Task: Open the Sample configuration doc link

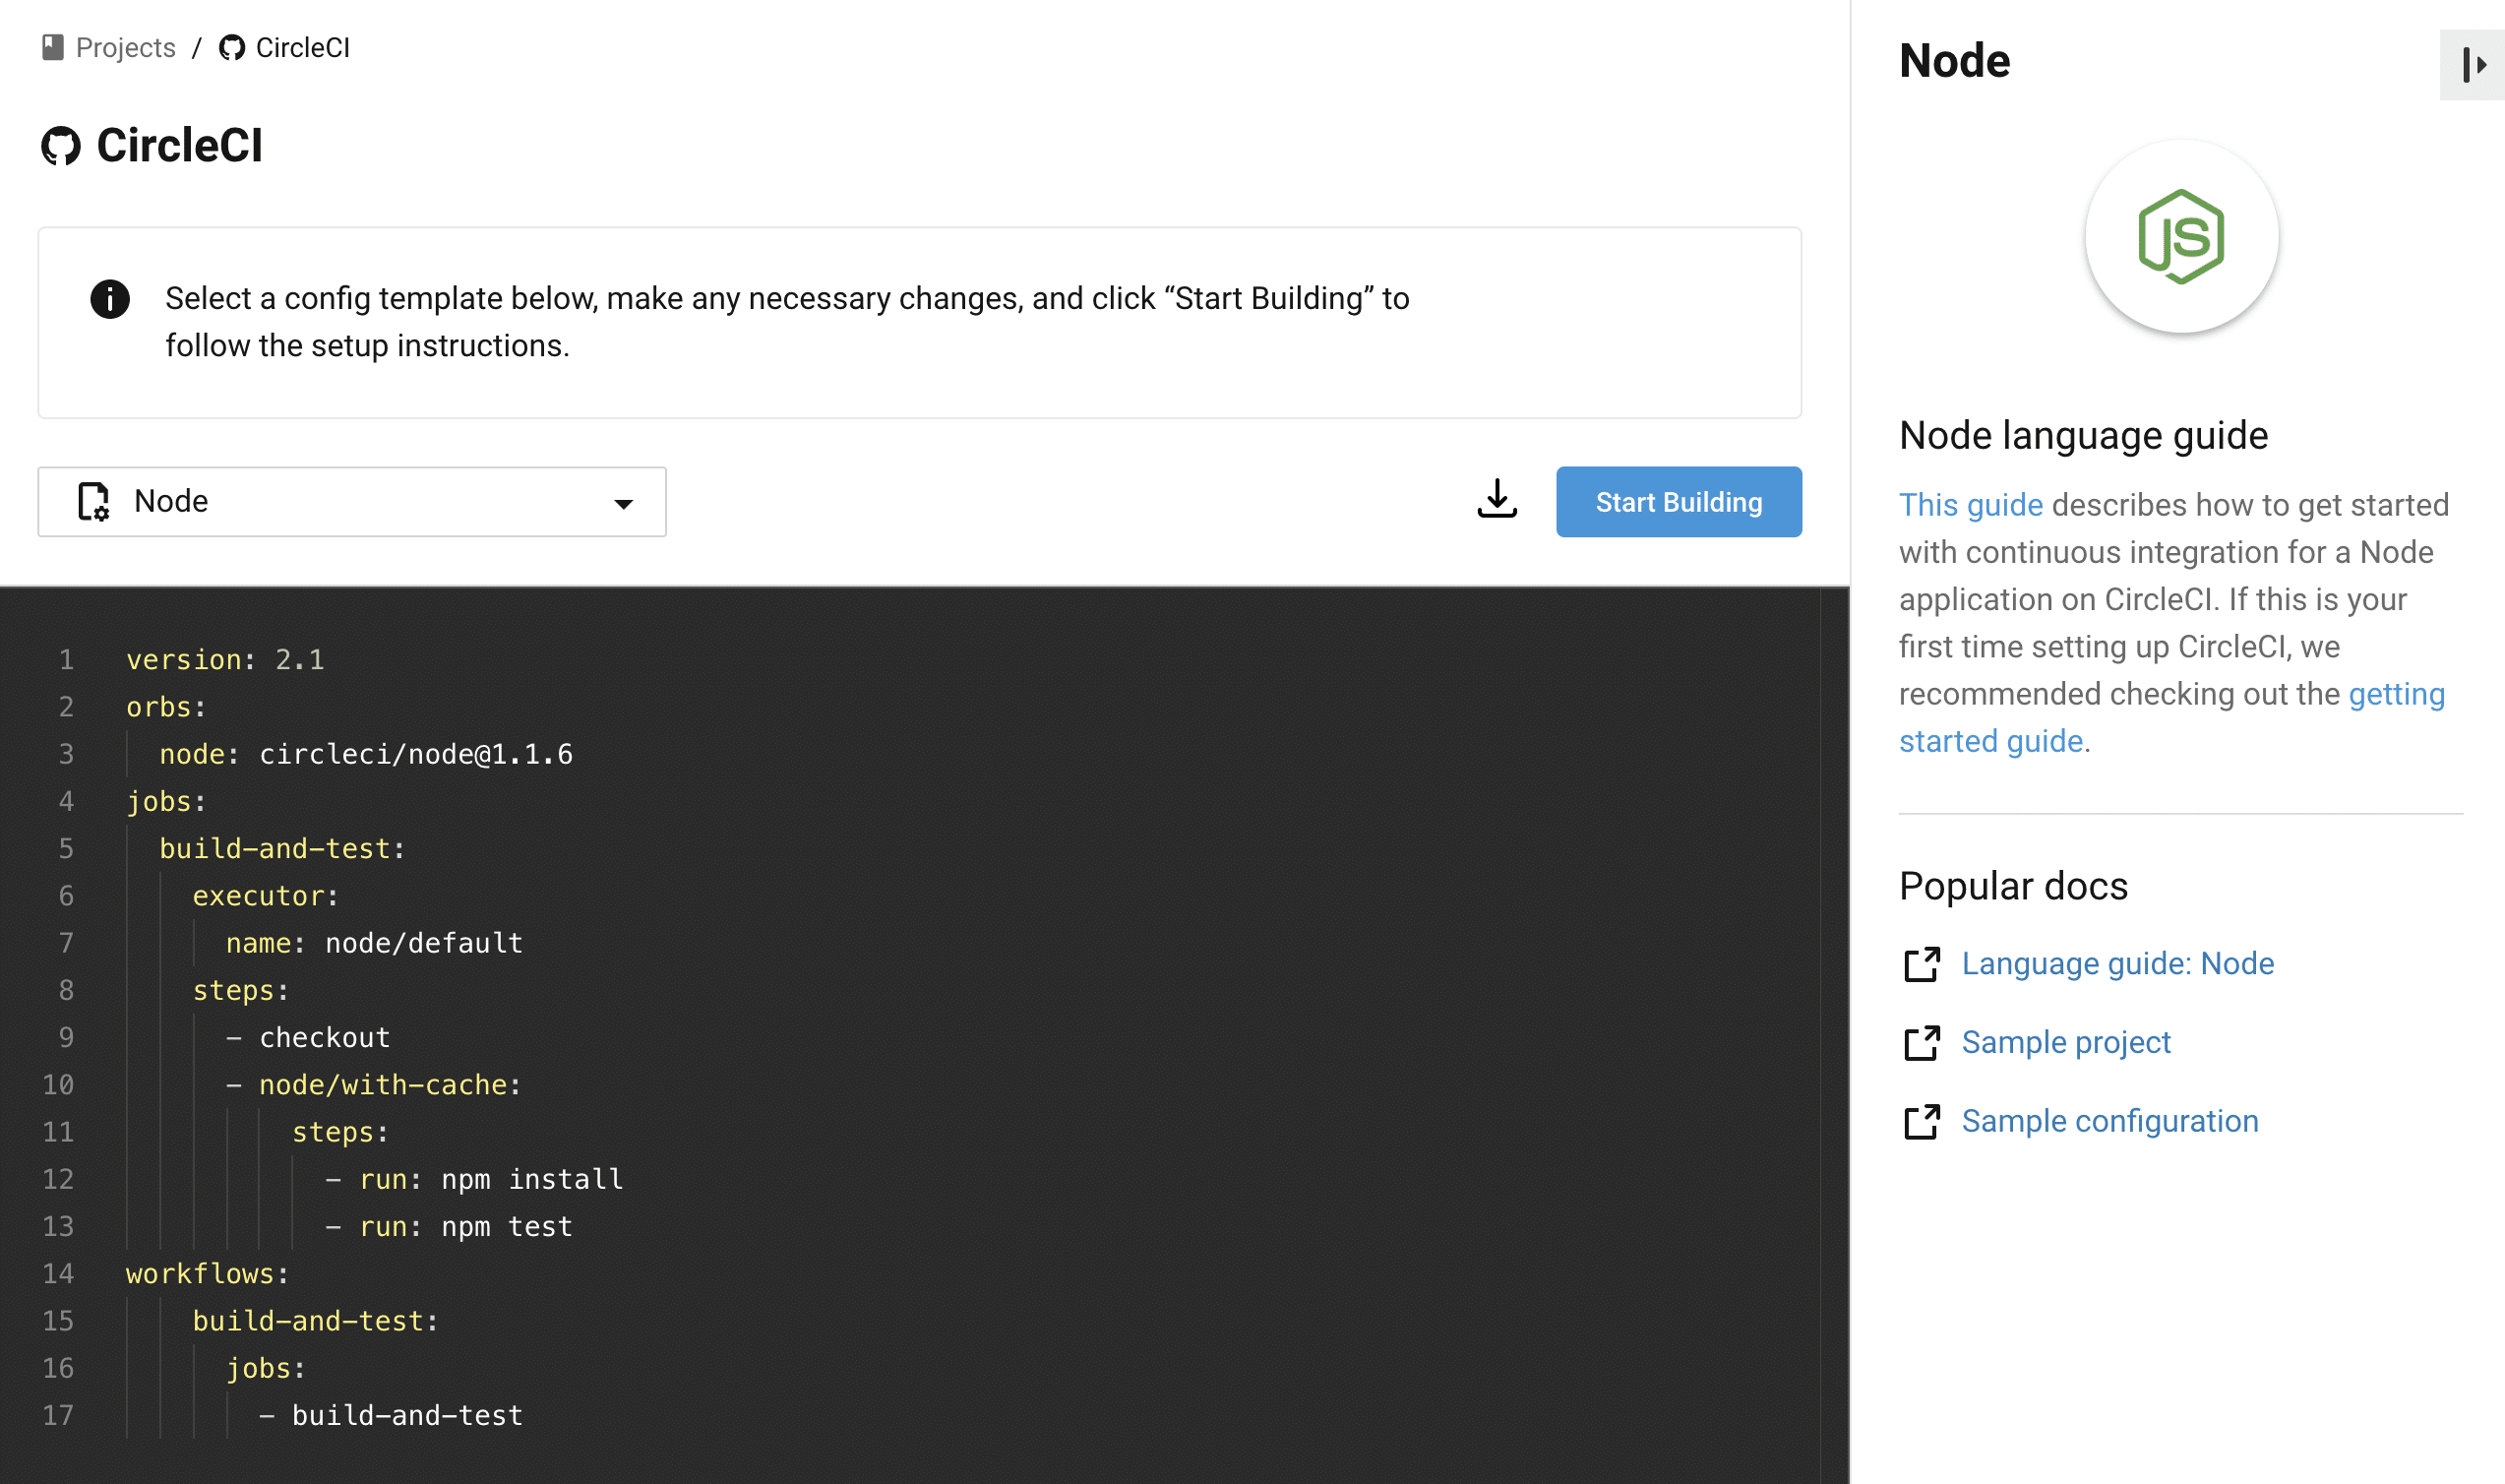Action: coord(2108,1121)
